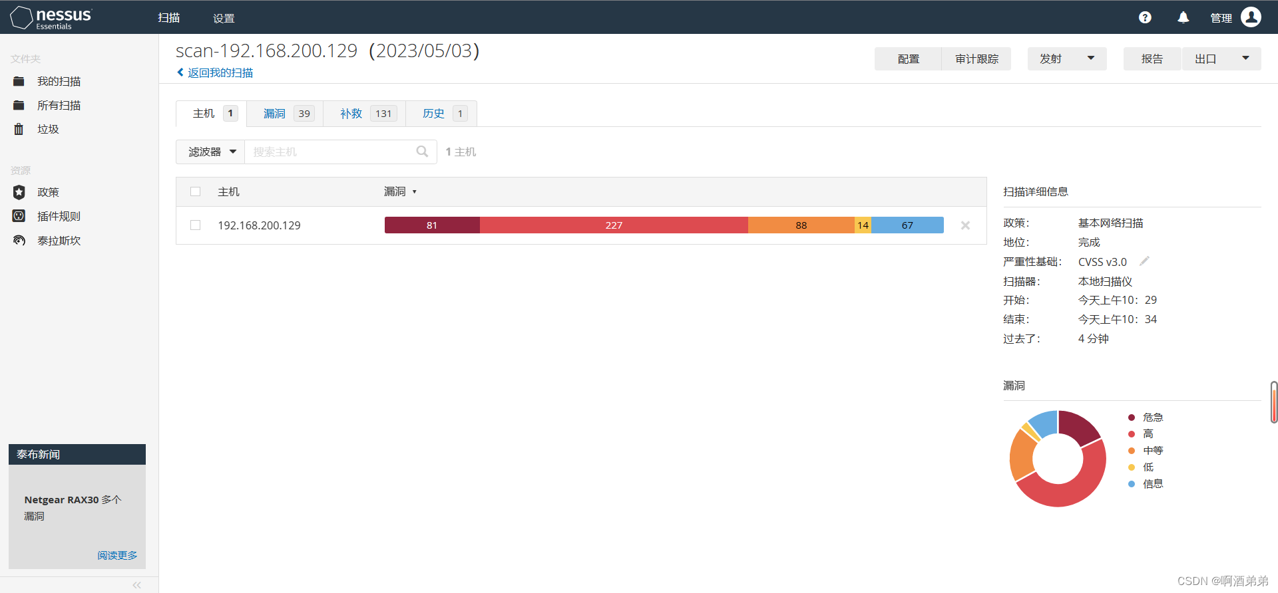The image size is (1278, 593).
Task: Click the 出口 export button
Action: pos(1205,59)
